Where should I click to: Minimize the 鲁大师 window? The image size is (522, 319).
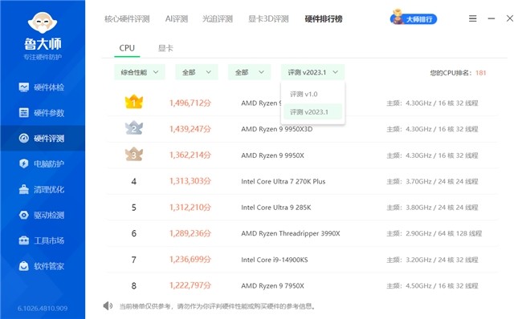[x=491, y=18]
